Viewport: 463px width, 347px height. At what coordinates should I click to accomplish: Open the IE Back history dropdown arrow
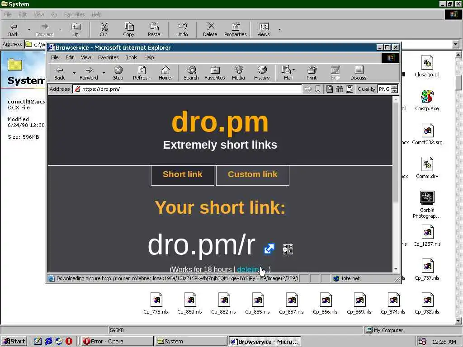point(74,73)
